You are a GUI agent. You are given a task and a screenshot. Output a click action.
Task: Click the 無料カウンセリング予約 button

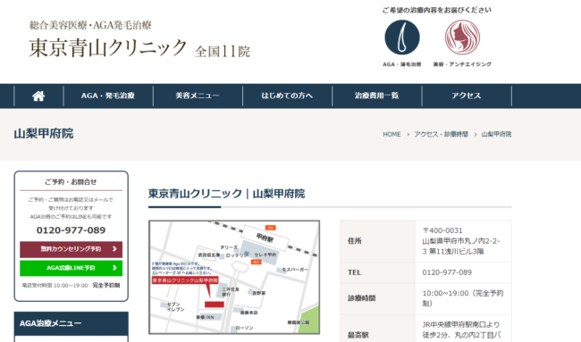[72, 249]
